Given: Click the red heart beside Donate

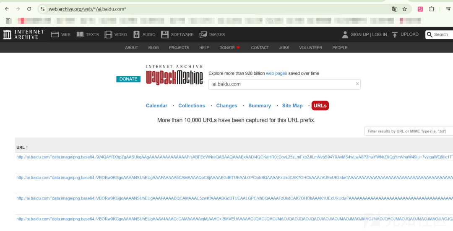Looking at the screenshot, I should pos(238,47).
